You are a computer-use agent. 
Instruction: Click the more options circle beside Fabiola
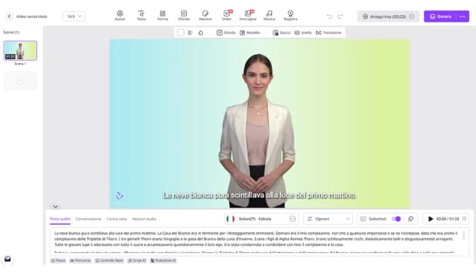click(292, 219)
